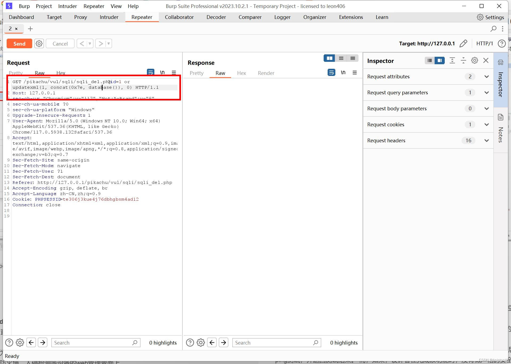Image resolution: width=511 pixels, height=364 pixels.
Task: Open the Help menu
Action: click(x=133, y=6)
